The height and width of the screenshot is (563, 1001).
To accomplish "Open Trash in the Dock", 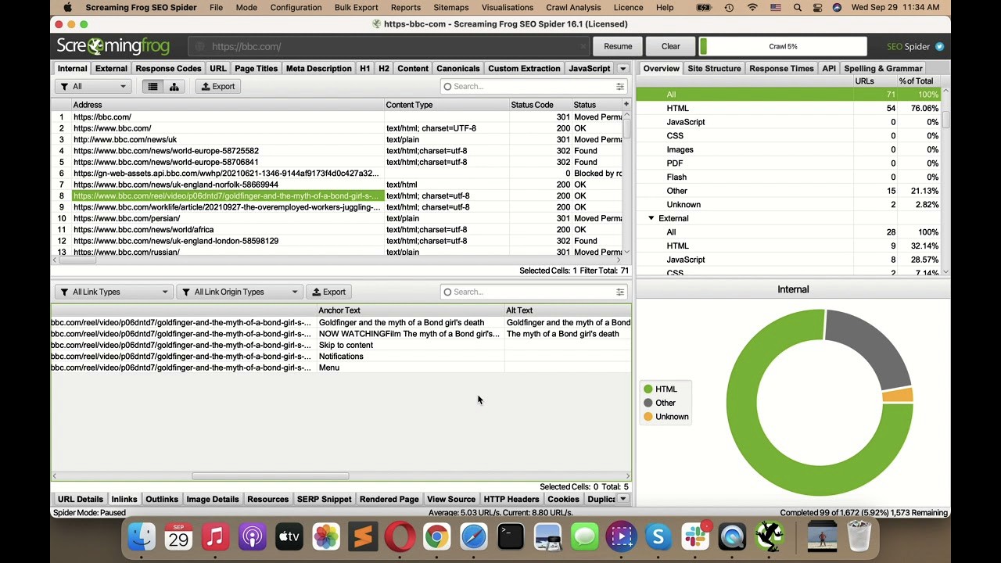I will pyautogui.click(x=859, y=537).
